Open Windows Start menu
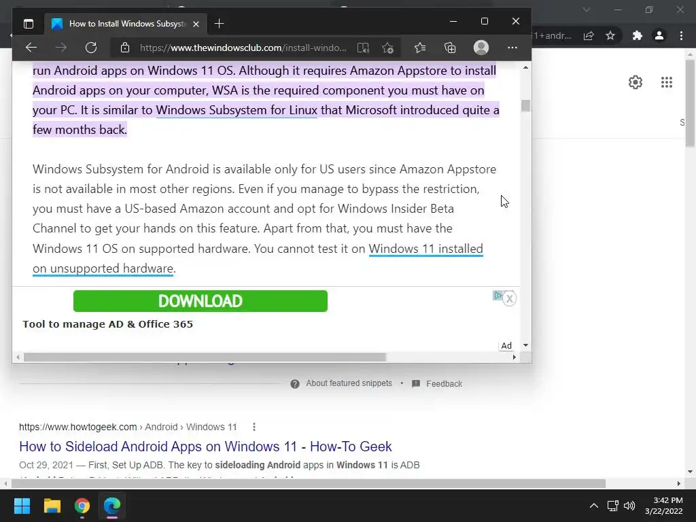This screenshot has height=522, width=696. 22,506
